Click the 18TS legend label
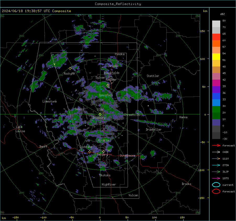 (226, 178)
